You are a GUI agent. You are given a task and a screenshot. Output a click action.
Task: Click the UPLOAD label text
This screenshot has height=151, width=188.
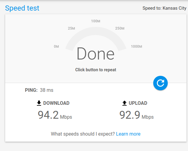[138, 103]
